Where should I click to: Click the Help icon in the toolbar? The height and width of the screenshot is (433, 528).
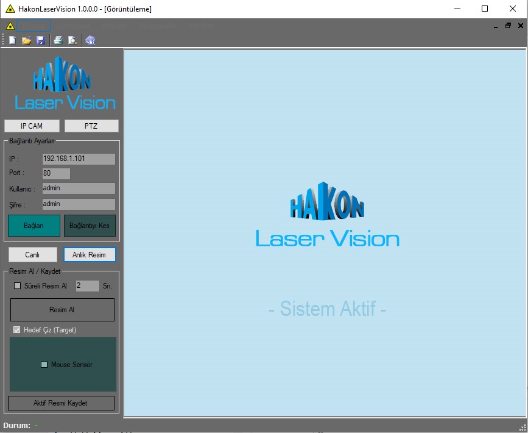[x=90, y=41]
